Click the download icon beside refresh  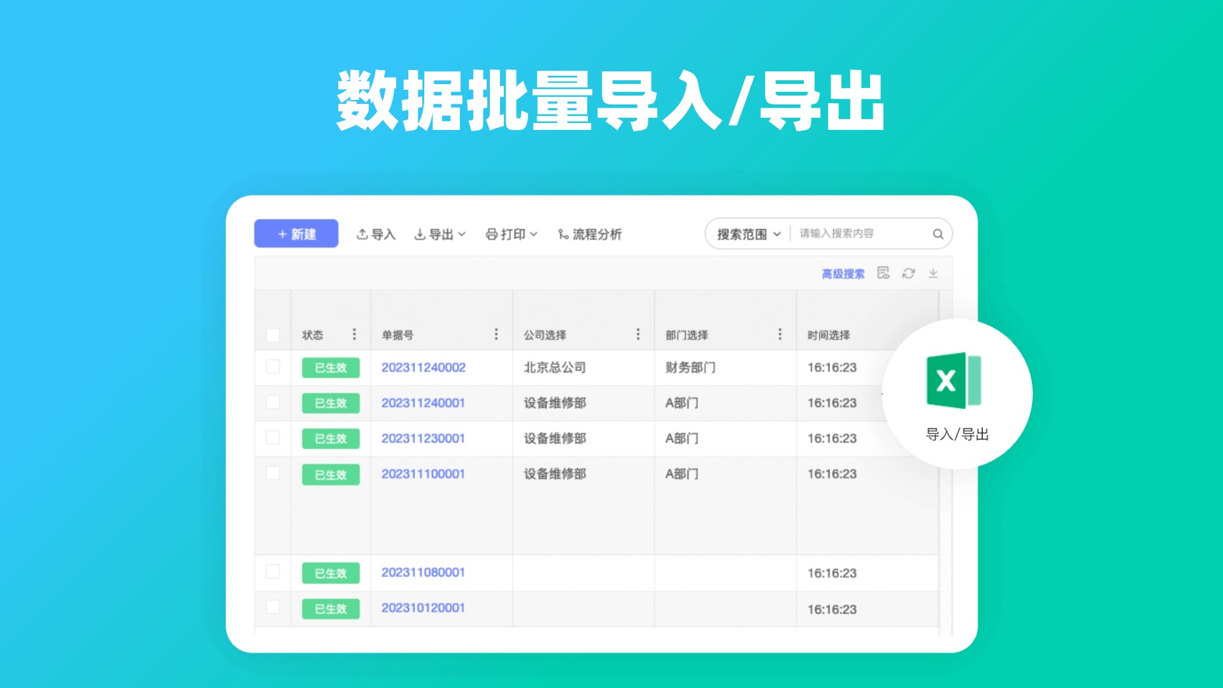coord(933,273)
